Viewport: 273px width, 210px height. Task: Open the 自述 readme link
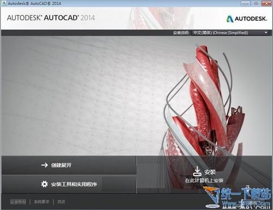pyautogui.click(x=61, y=202)
